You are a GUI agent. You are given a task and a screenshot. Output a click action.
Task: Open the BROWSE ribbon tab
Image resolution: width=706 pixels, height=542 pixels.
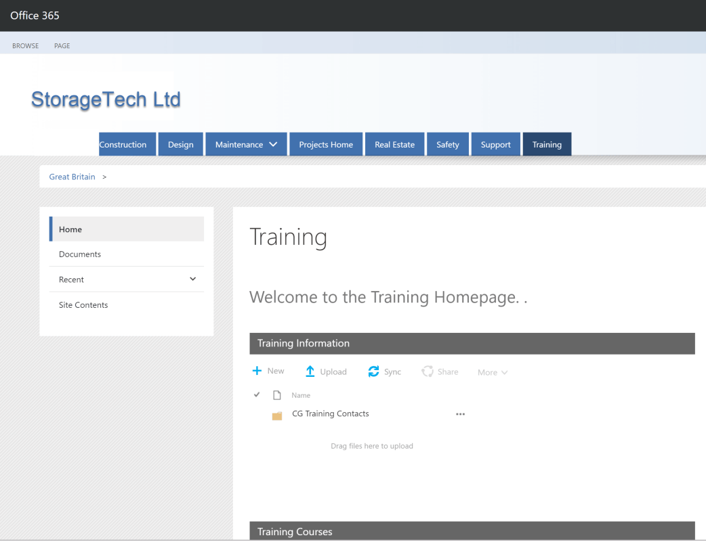[x=25, y=46]
